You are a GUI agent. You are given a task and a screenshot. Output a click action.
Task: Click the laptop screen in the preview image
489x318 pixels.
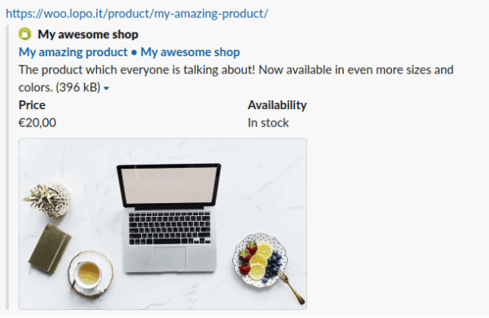[169, 185]
